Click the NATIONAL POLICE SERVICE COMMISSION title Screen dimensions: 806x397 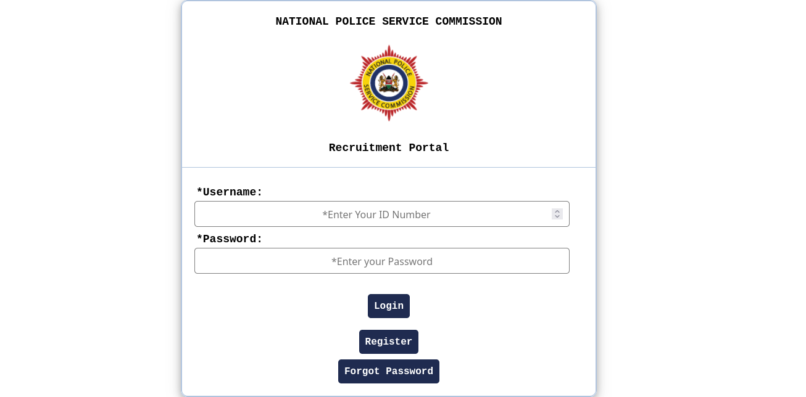click(389, 22)
